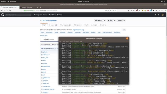
Task: Click the New pull request button
Action: coord(55,45)
